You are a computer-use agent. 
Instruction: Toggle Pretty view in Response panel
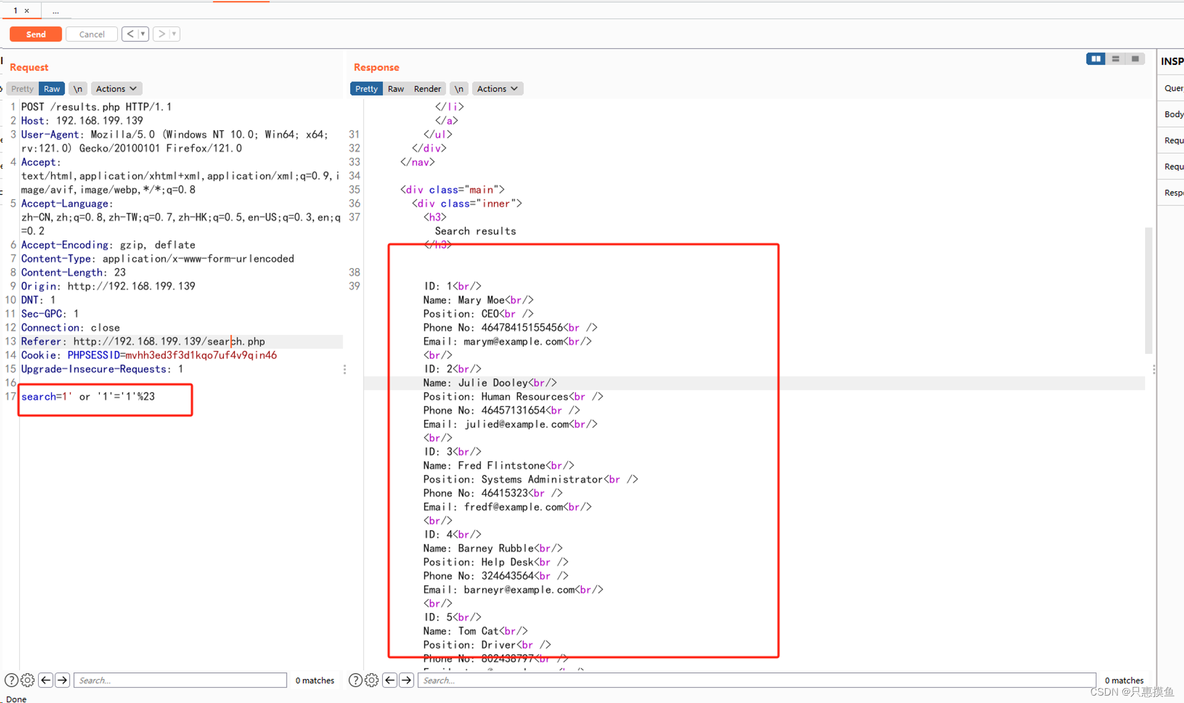(x=365, y=89)
